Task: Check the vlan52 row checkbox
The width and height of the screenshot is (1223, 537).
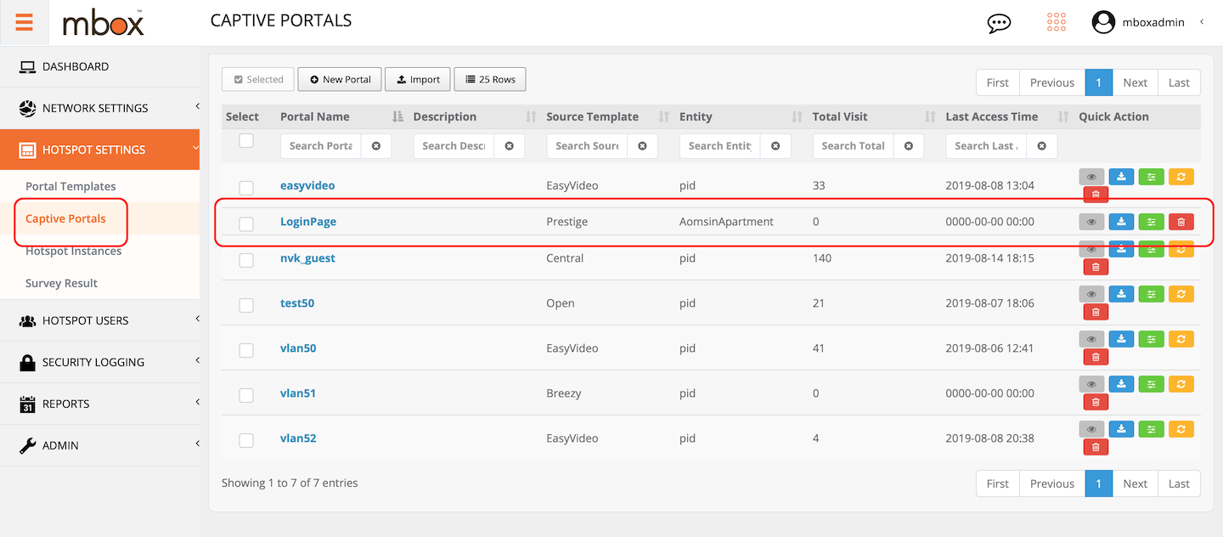Action: (x=246, y=441)
